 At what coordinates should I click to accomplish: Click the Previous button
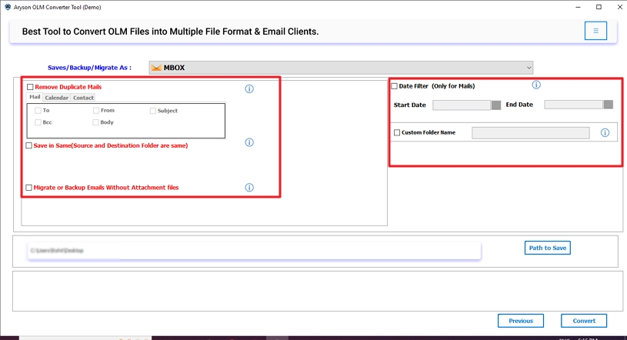point(521,321)
